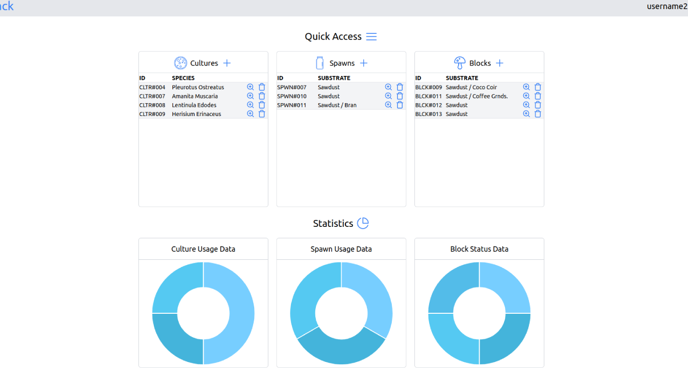Image resolution: width=688 pixels, height=383 pixels.
Task: Click the petri dish Cultures icon
Action: point(181,63)
